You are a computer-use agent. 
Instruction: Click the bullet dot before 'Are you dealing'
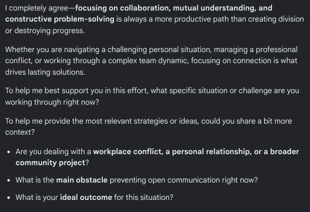coord(8,152)
